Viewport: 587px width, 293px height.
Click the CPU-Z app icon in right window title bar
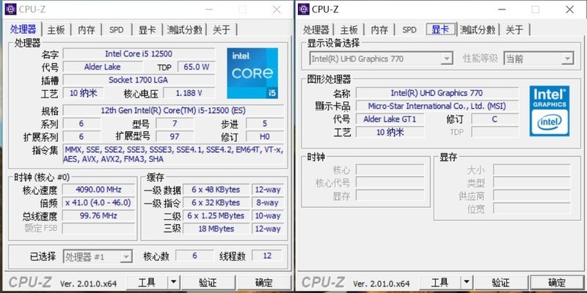click(x=303, y=9)
